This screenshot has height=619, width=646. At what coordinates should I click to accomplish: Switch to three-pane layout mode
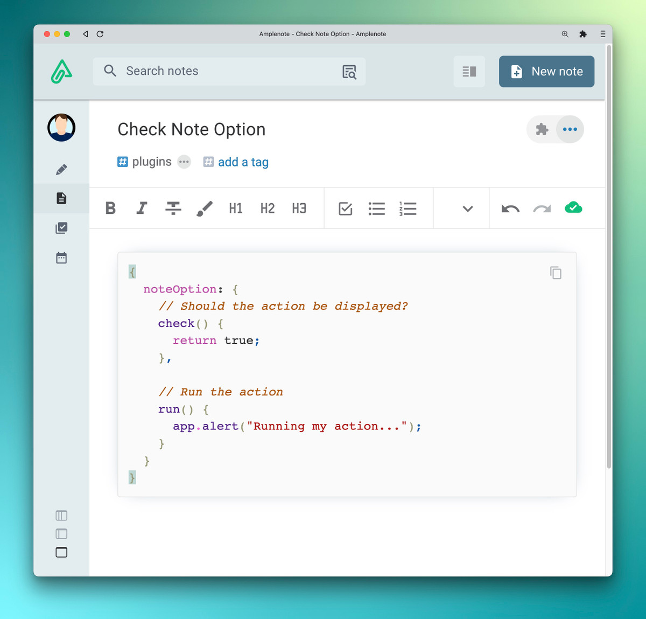[61, 516]
